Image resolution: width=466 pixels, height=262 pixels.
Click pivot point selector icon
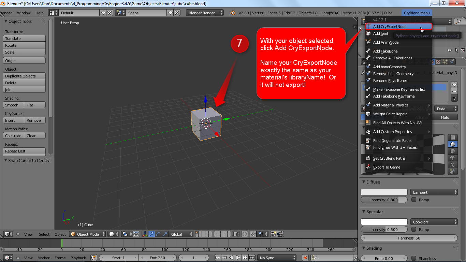tap(127, 234)
